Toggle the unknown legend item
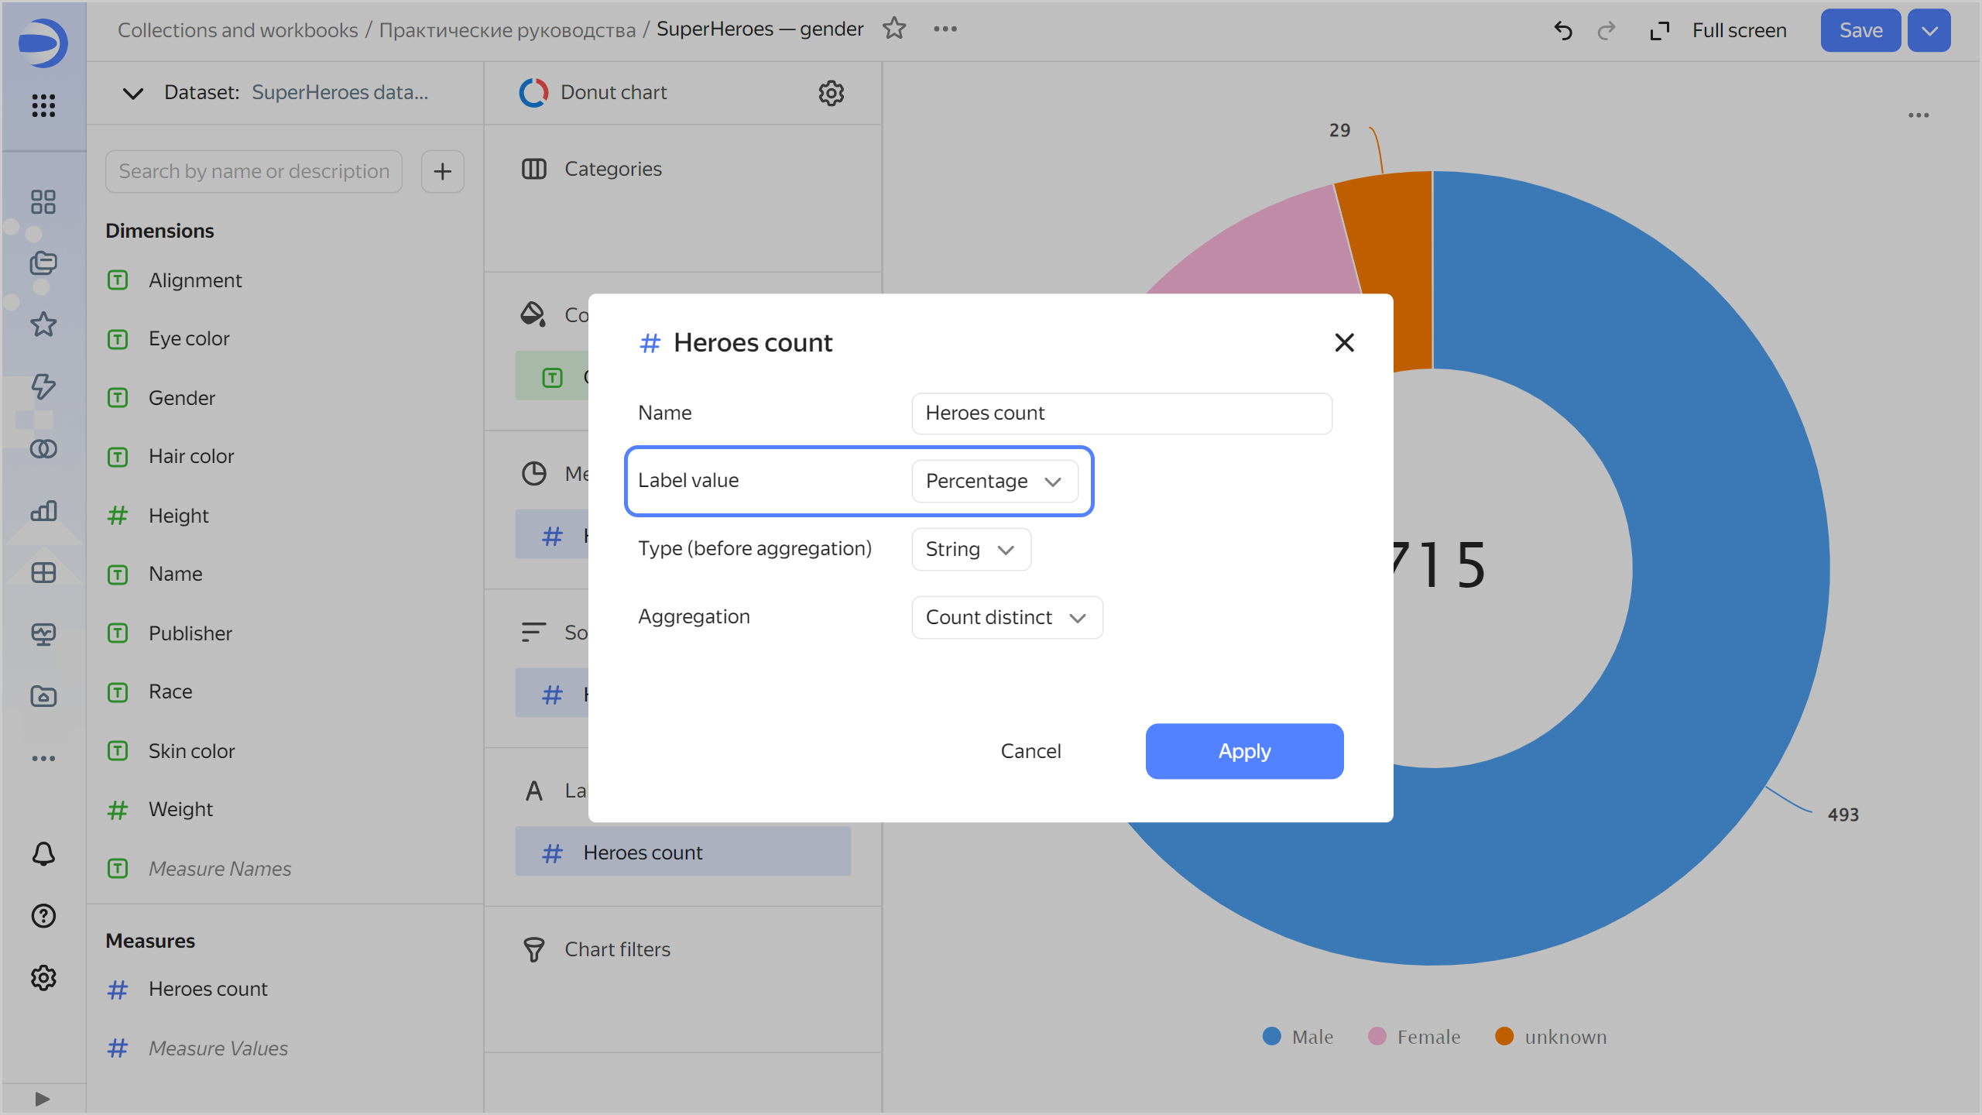 tap(1552, 1037)
